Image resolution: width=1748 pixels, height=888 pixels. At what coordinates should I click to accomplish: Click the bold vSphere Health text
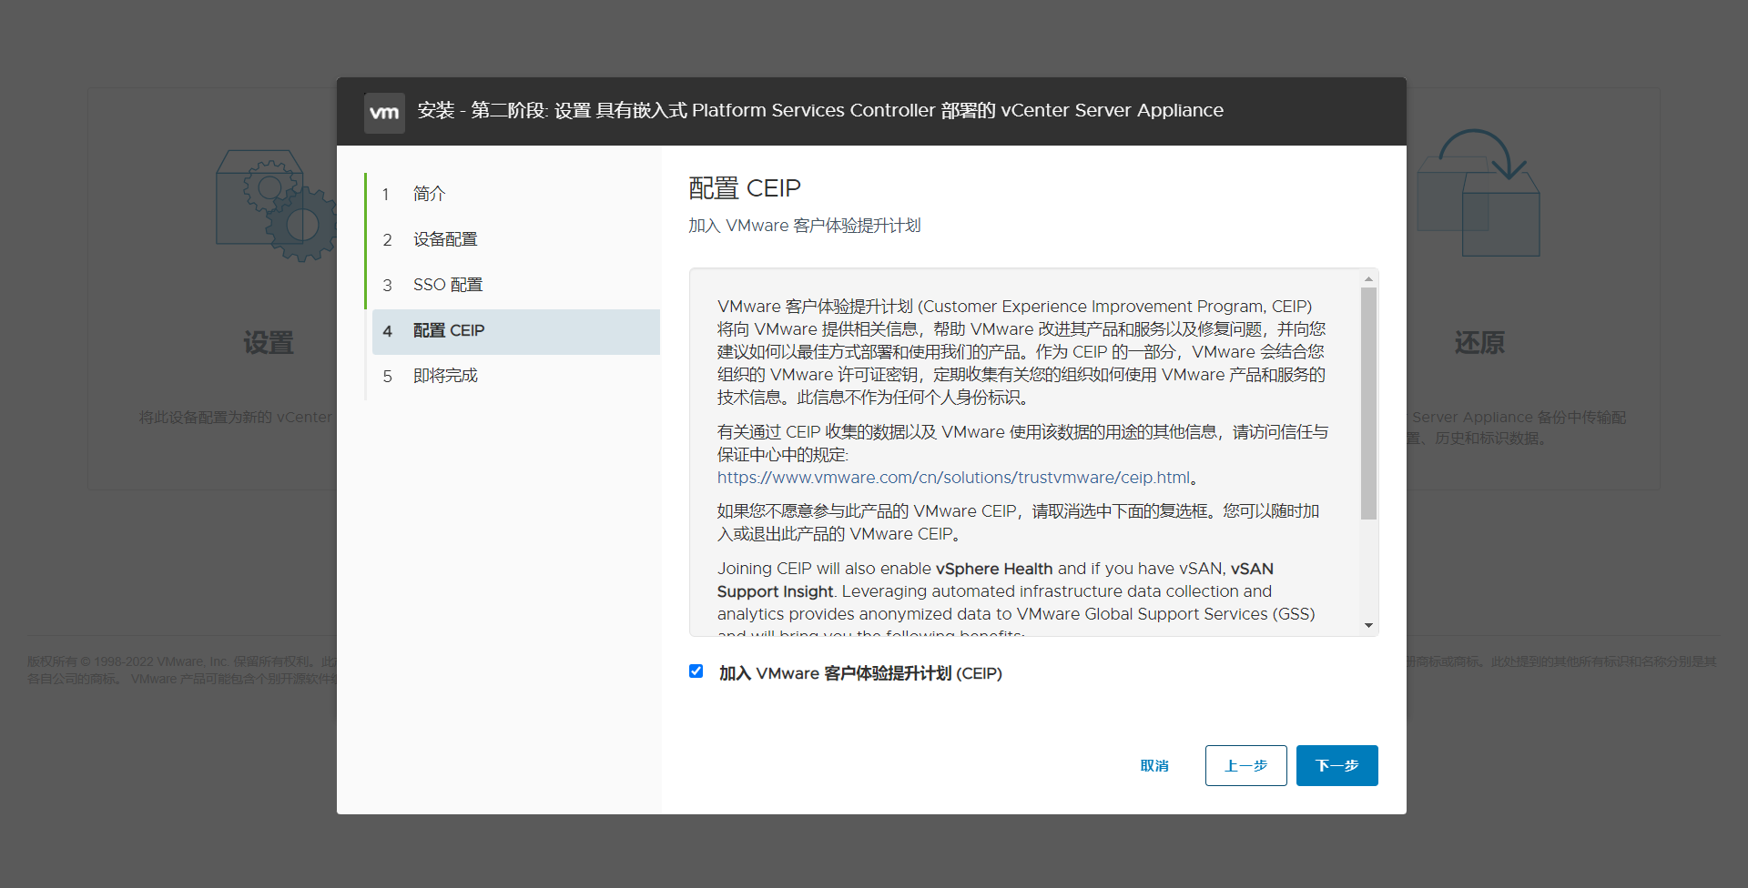tap(994, 569)
